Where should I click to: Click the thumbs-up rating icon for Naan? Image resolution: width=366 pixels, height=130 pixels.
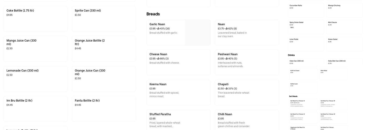coord(227,29)
